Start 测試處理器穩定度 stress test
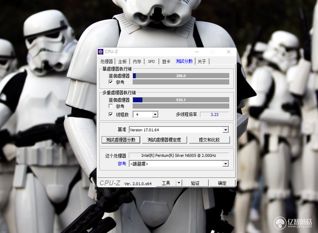The height and width of the screenshot is (233, 318). (x=164, y=140)
